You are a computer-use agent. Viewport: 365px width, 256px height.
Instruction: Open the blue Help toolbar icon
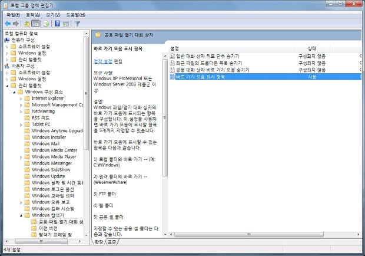57,24
